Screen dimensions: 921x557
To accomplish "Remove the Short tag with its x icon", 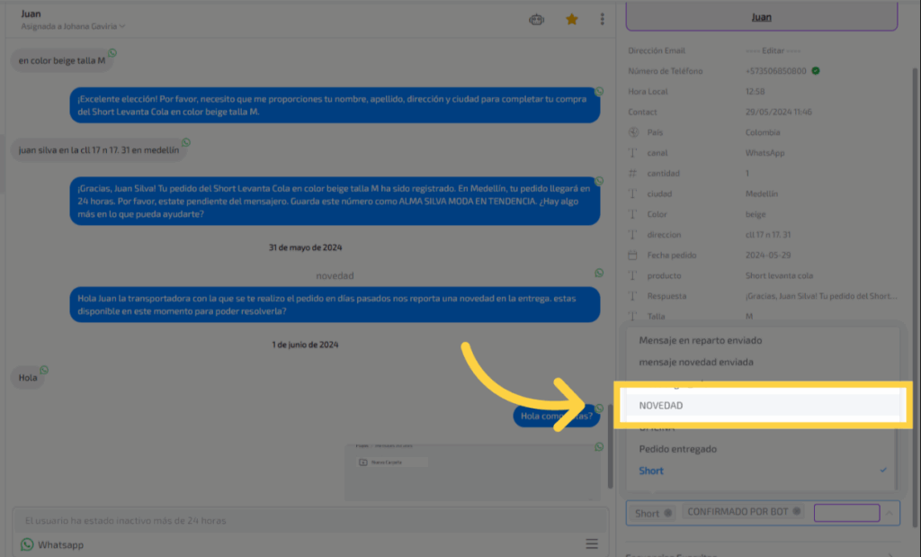I will pos(668,513).
